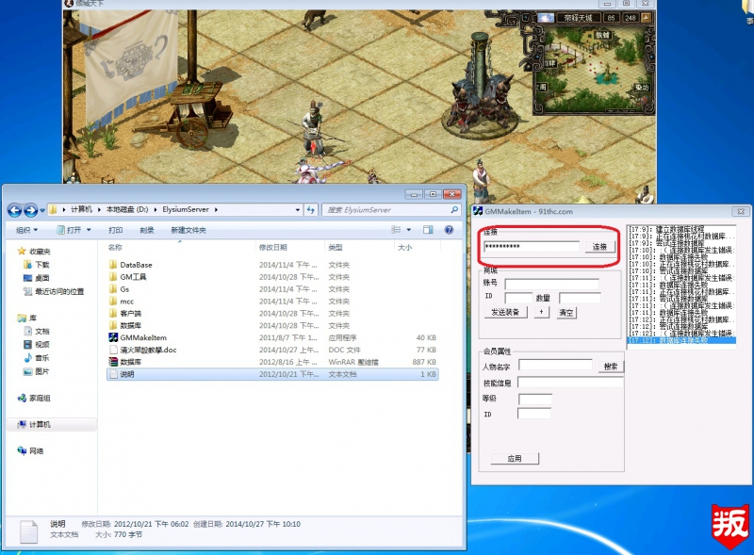Viewport: 754px width, 555px height.
Task: Open the 视频 library
Action: click(37, 344)
